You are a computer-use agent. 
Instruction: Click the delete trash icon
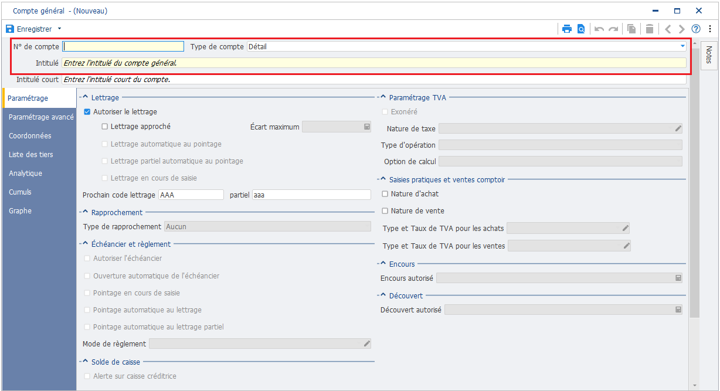650,29
